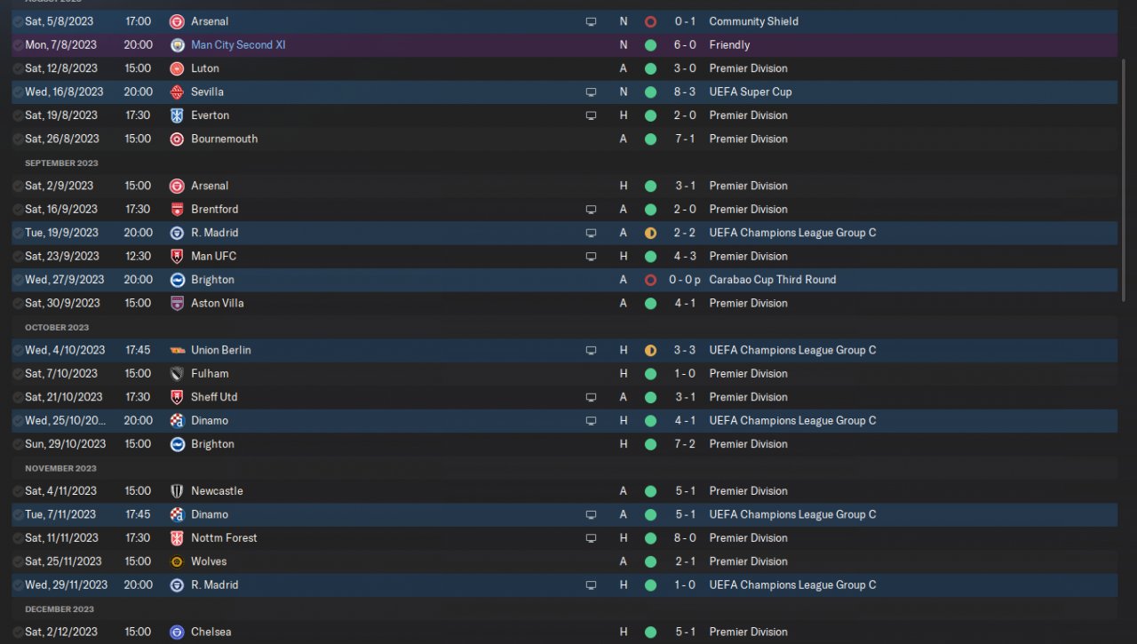Click the Union Berlin club badge
Image resolution: width=1137 pixels, height=644 pixels.
(177, 350)
